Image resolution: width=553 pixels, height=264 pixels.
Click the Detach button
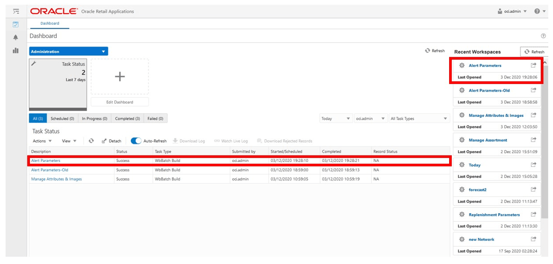point(112,141)
